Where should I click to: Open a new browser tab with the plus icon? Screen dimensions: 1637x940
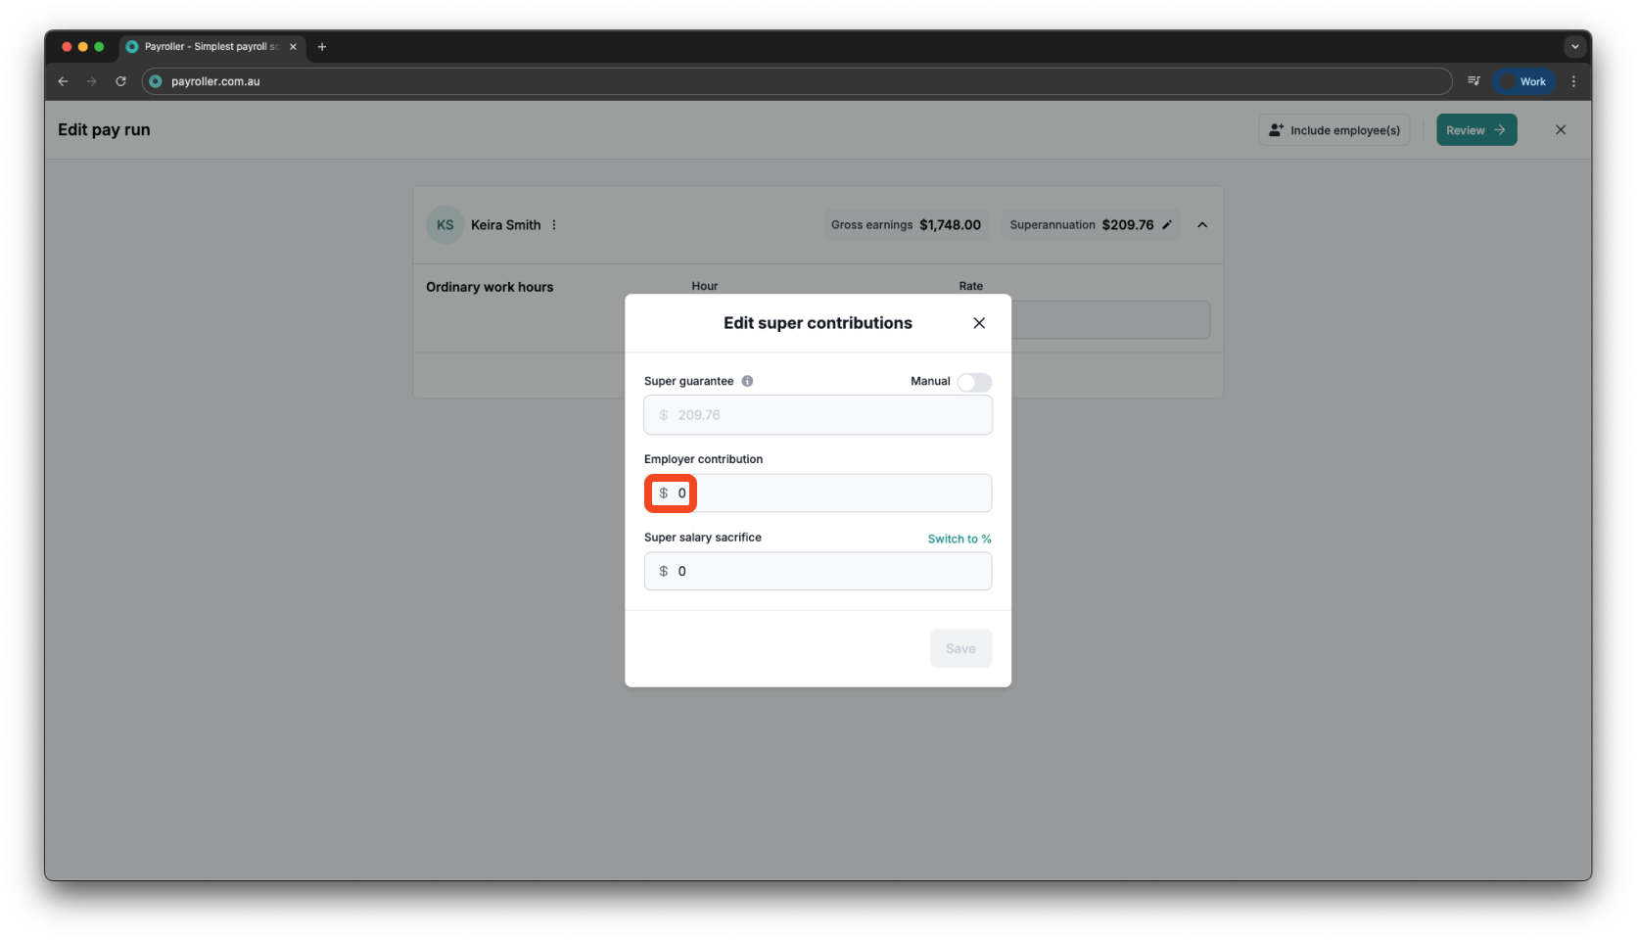click(322, 46)
